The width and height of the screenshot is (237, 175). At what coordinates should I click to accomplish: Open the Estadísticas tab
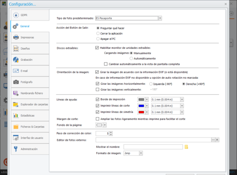tap(30, 115)
